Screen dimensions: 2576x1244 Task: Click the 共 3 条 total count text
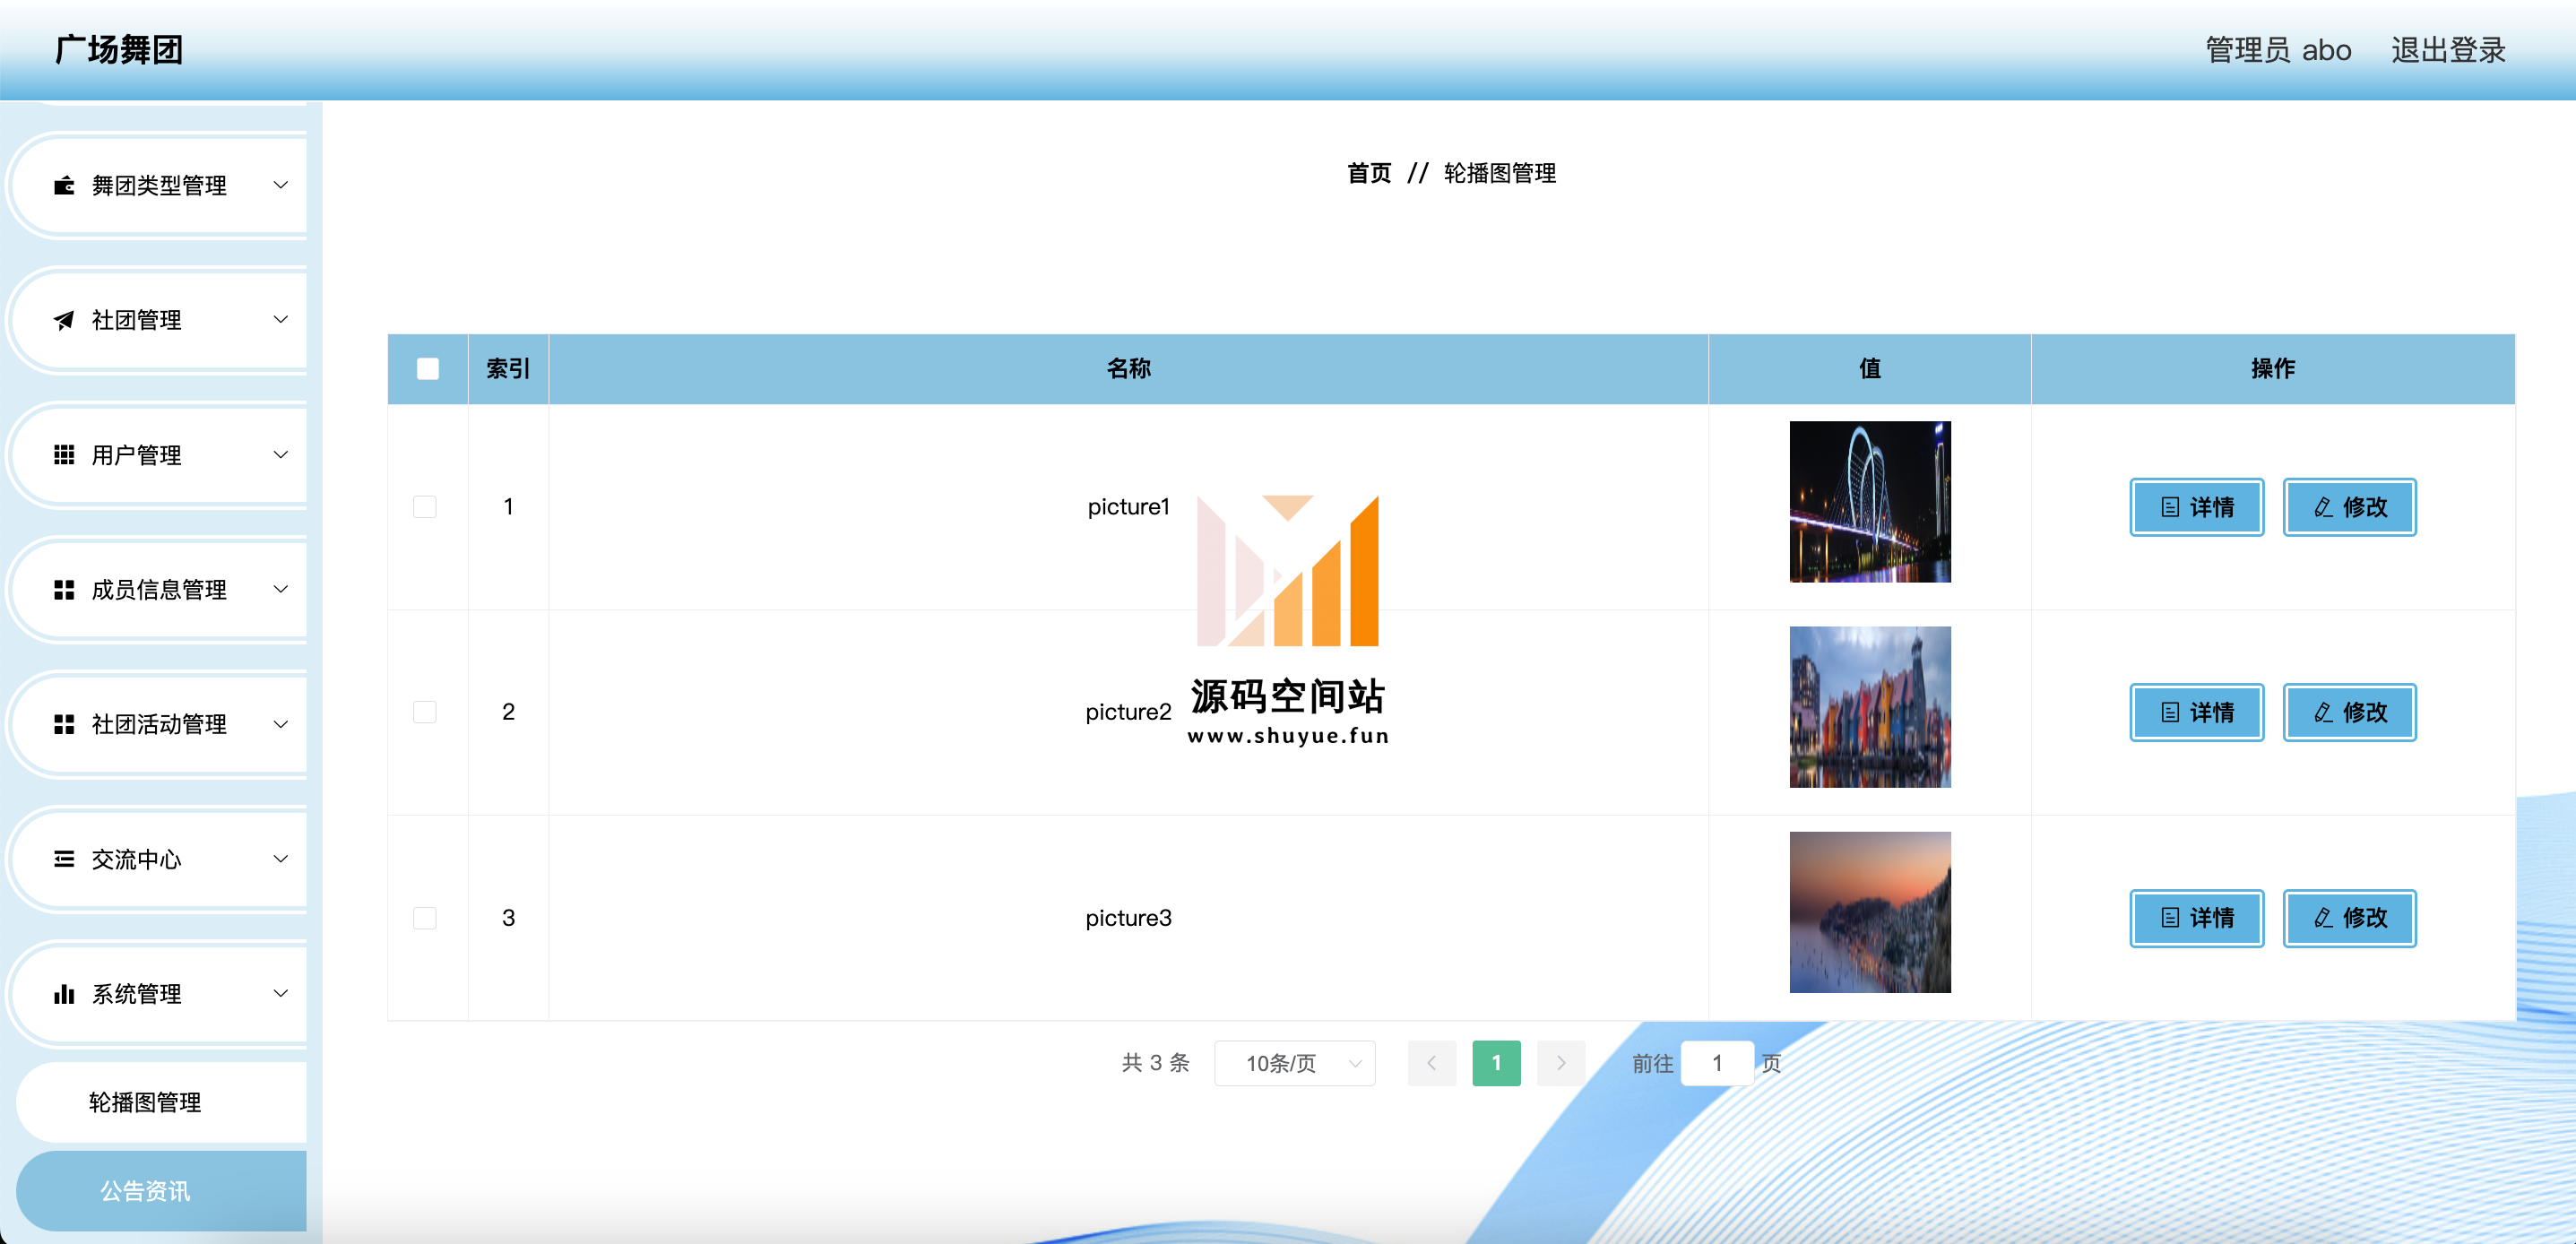(x=1155, y=1063)
